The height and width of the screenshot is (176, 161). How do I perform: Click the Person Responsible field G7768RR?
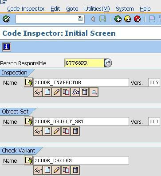pyautogui.click(x=84, y=63)
